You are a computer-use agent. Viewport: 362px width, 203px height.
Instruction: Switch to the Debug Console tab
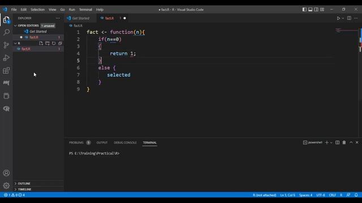click(125, 143)
